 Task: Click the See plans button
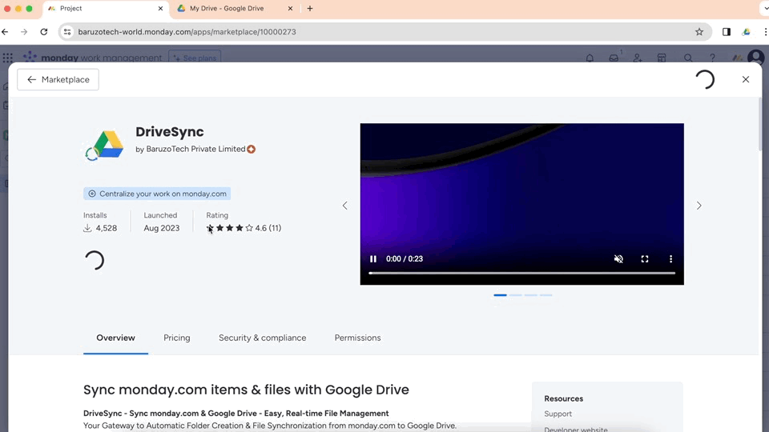(195, 58)
